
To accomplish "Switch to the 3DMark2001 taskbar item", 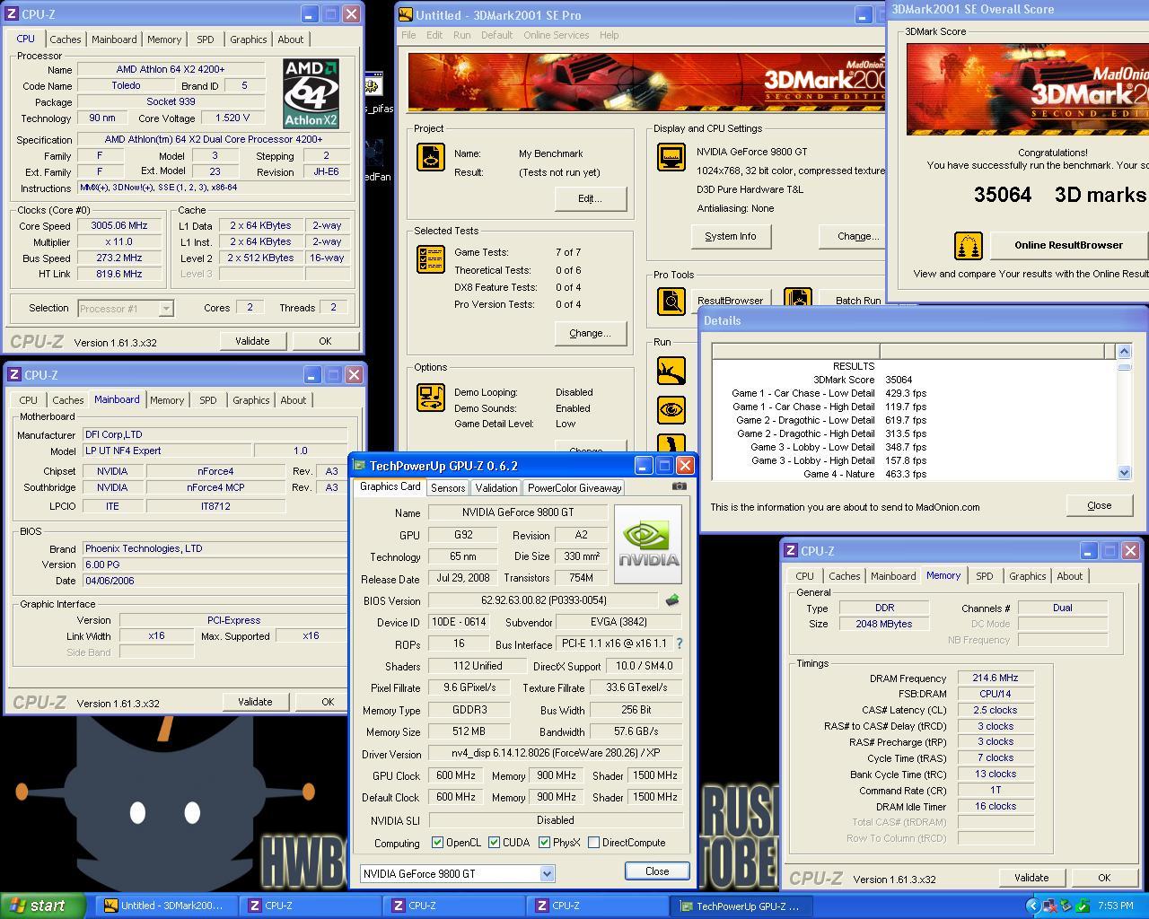I will [167, 906].
